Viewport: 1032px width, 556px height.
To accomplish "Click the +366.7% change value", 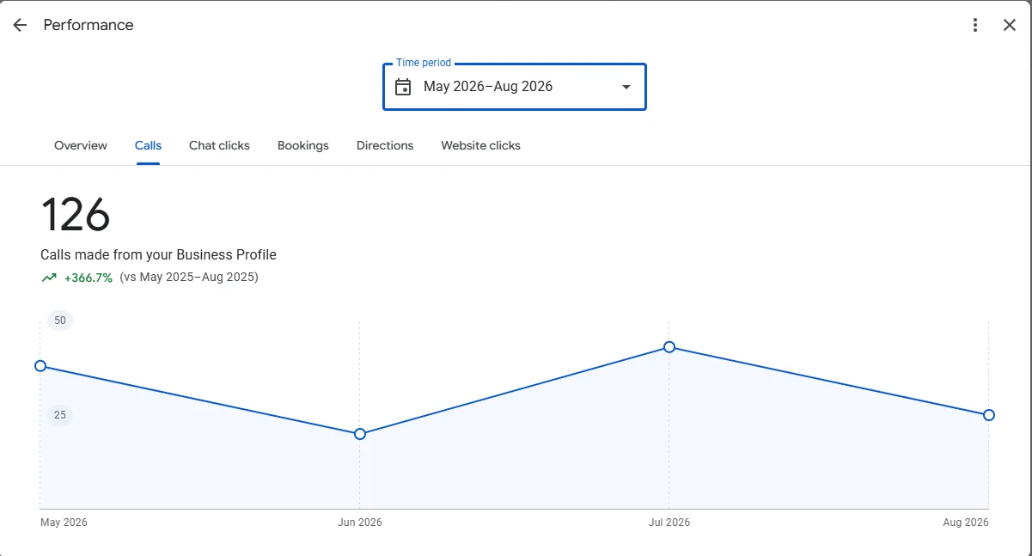I will point(89,278).
